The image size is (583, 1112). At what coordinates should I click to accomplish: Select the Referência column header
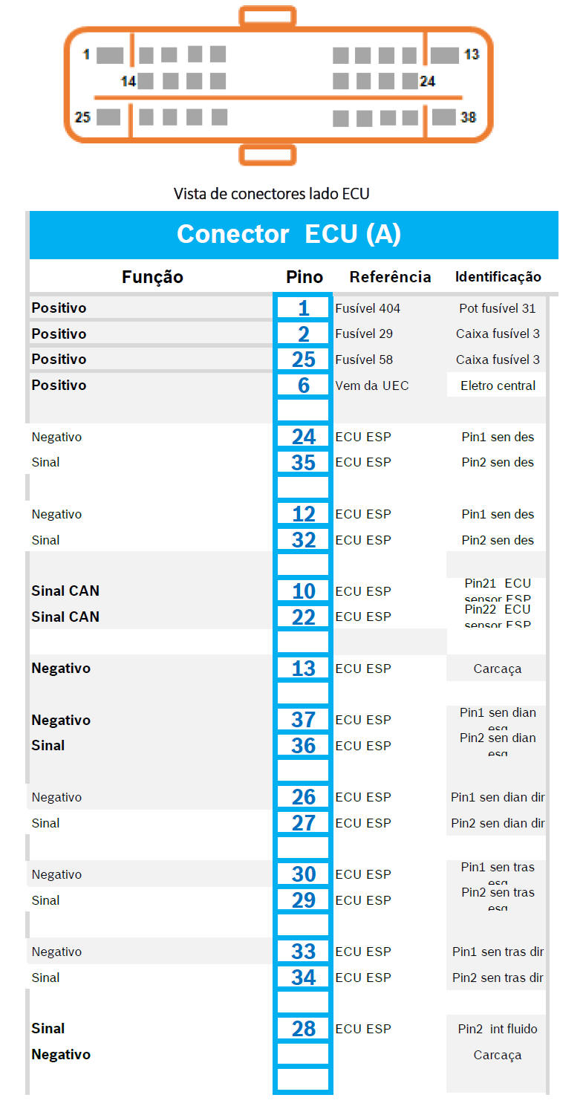click(x=390, y=277)
